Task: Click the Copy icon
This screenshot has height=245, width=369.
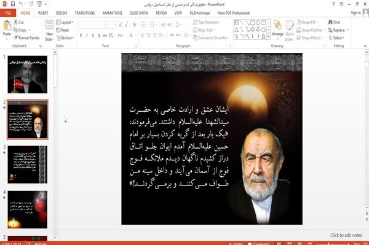Action: pyautogui.click(x=15, y=30)
